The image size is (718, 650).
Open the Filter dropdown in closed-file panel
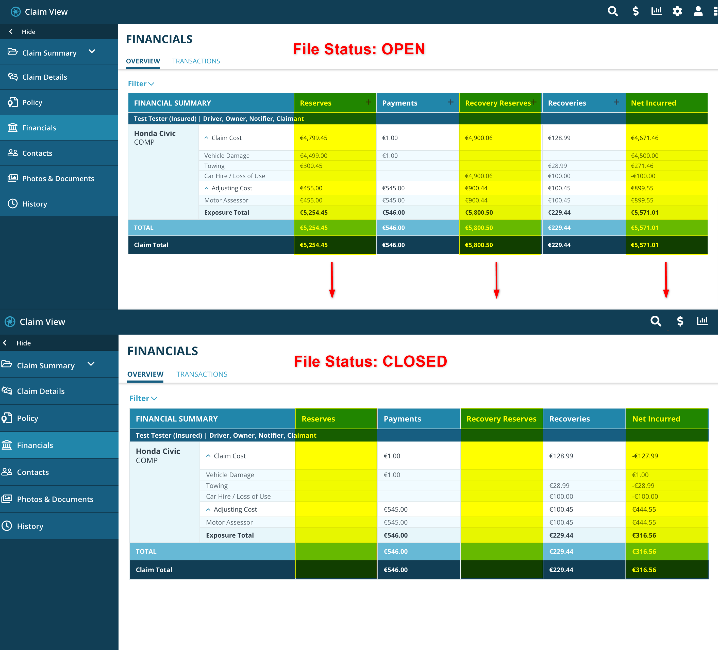pos(143,398)
